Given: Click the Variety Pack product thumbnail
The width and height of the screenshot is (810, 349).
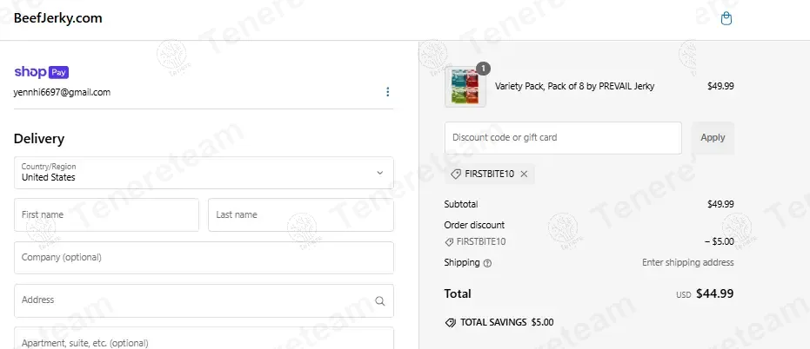Looking at the screenshot, I should point(465,87).
